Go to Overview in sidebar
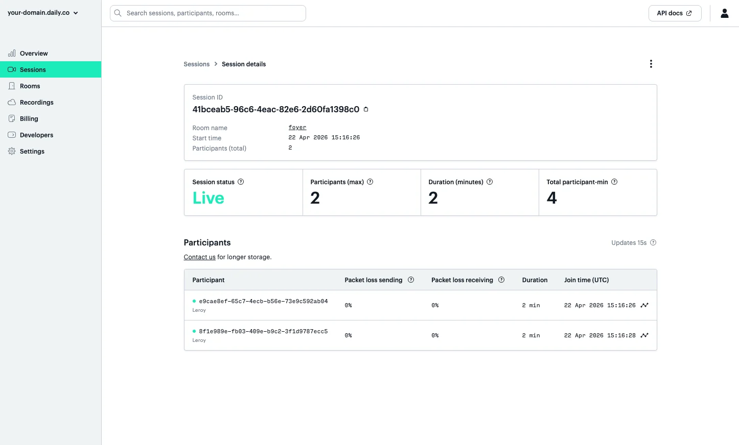The image size is (739, 445). (x=51, y=53)
